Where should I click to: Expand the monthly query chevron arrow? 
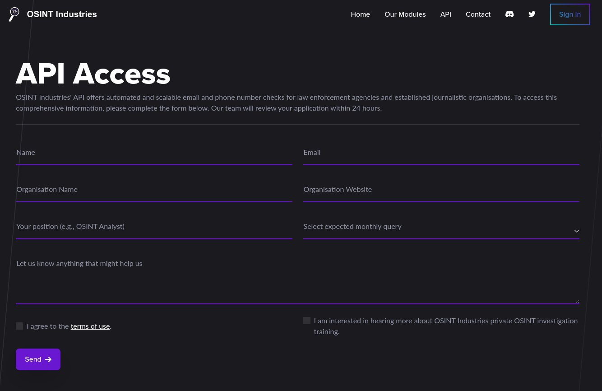[x=577, y=231]
